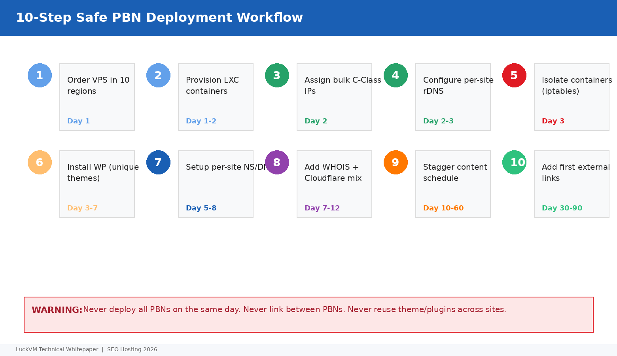
Task: Select the step 2 circle badge
Action: coord(158,75)
